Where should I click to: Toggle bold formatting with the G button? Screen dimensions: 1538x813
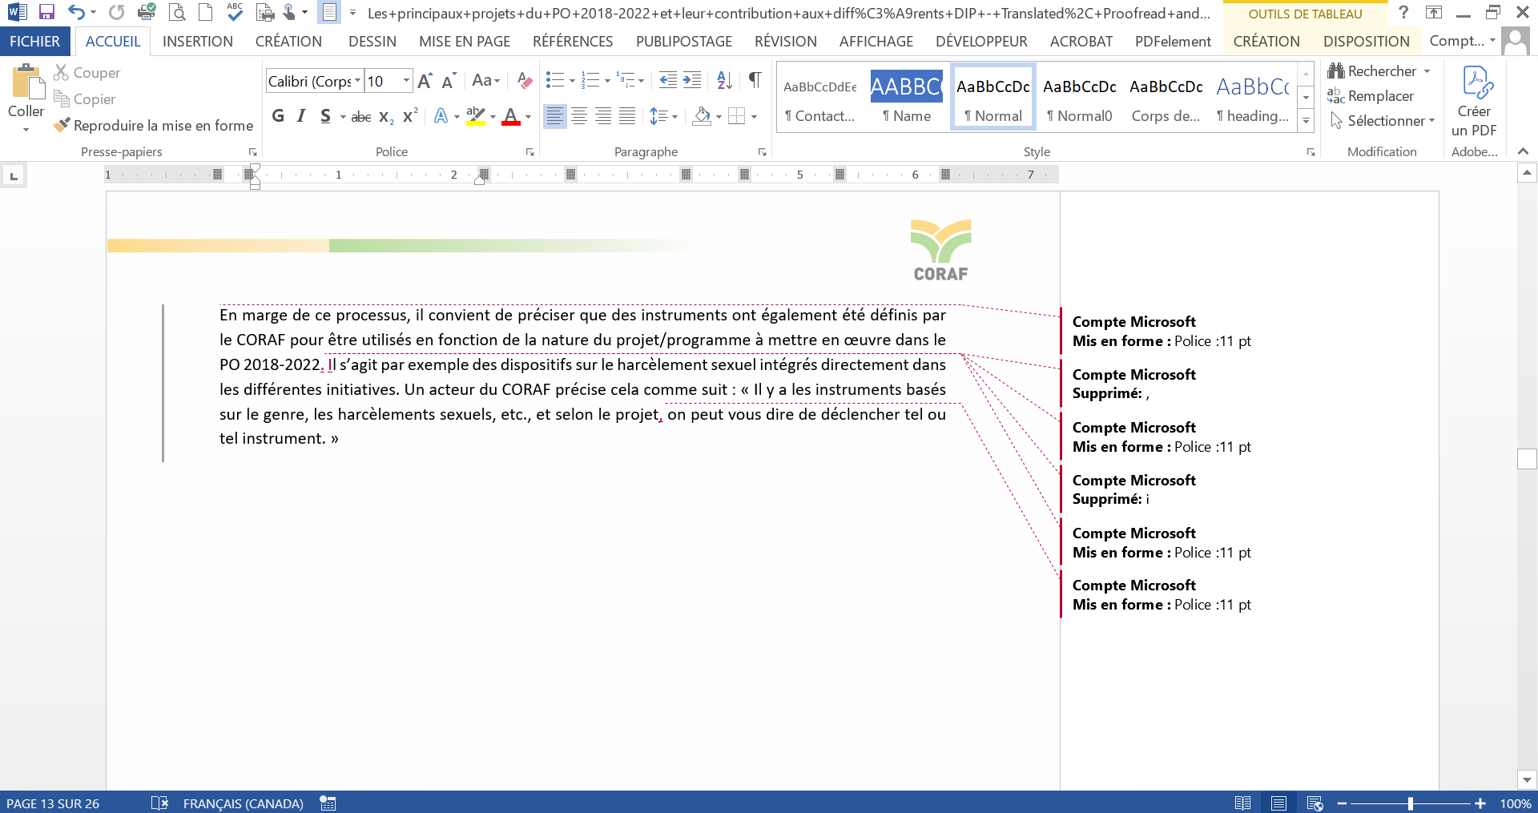pos(278,117)
